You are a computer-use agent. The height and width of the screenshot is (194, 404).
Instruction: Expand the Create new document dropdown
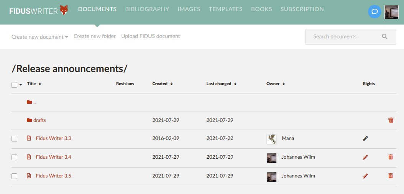[x=40, y=37]
